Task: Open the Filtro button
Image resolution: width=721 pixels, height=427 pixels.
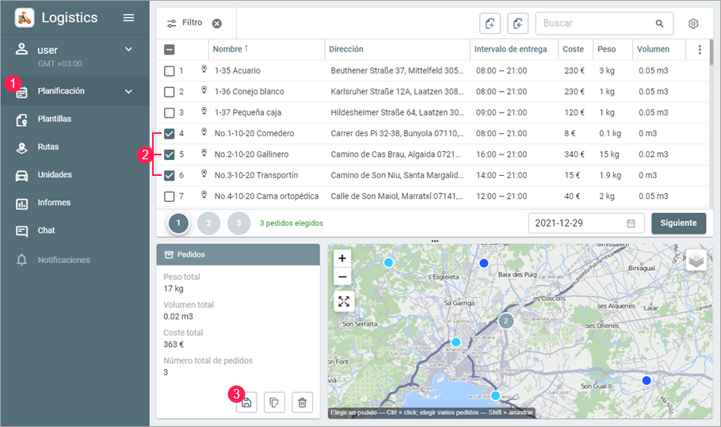Action: click(185, 24)
